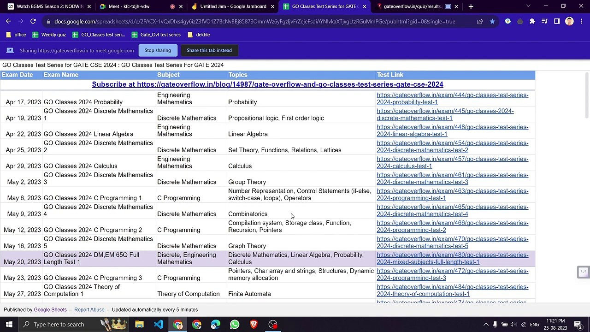Open the screen recorder app in taskbar
The image size is (590, 332).
[273, 325]
